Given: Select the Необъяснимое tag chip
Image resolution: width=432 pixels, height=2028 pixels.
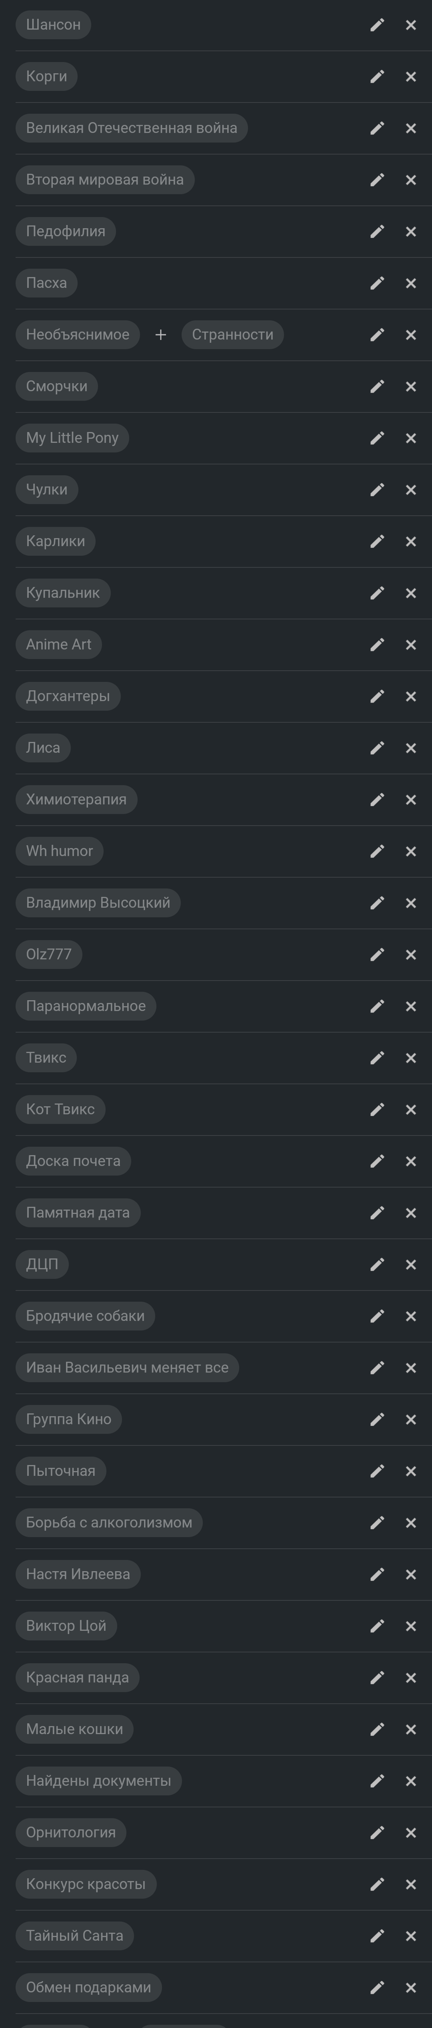Looking at the screenshot, I should [77, 335].
